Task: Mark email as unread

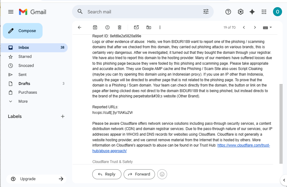Action: pos(136,27)
